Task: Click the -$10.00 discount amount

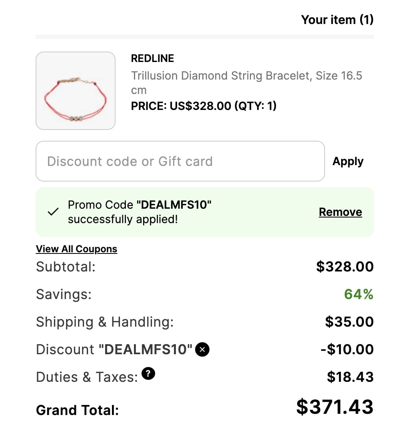Action: [x=347, y=349]
